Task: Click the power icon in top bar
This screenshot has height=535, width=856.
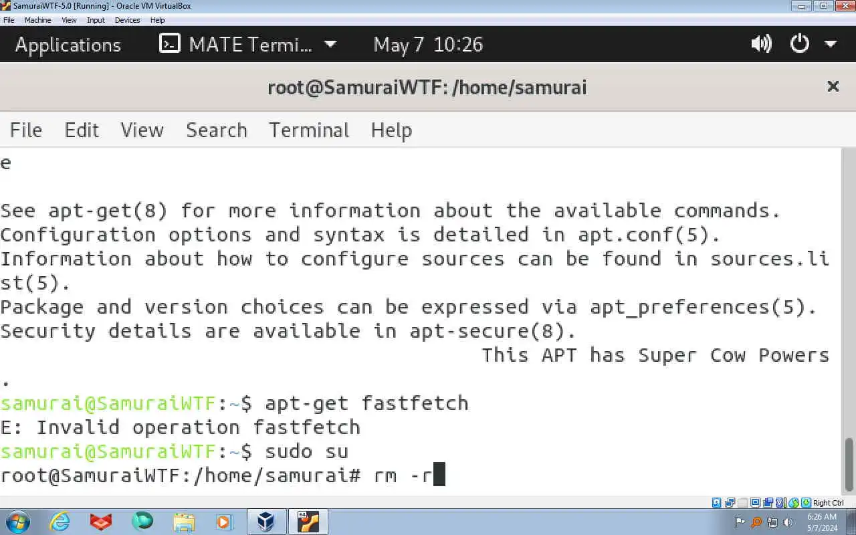Action: coord(800,45)
